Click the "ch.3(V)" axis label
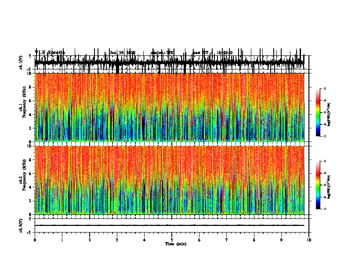 (x=21, y=225)
